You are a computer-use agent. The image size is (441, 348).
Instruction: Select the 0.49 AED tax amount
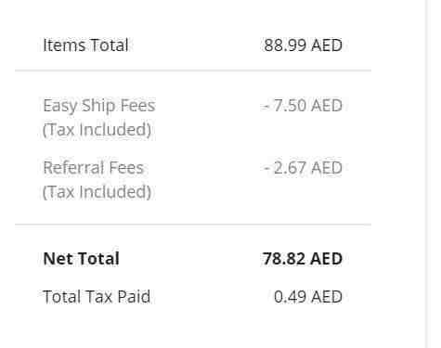tap(308, 297)
